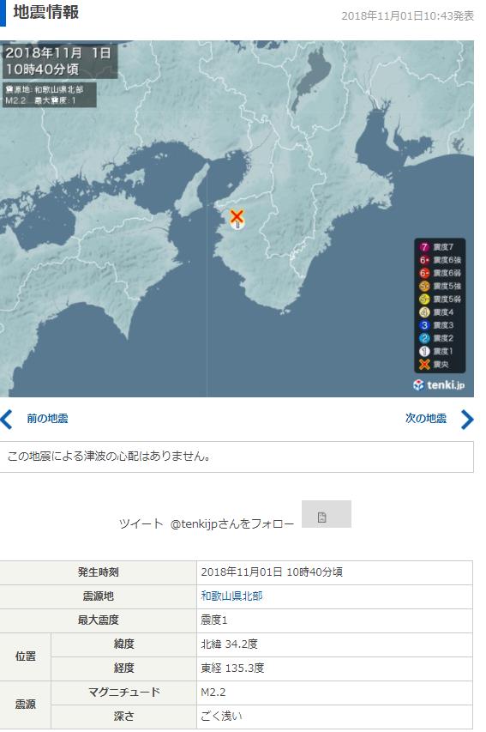Click the 震度1 white legend icon

point(424,351)
